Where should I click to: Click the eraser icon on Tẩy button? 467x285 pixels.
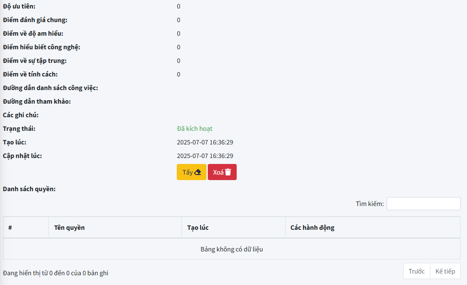coord(198,172)
